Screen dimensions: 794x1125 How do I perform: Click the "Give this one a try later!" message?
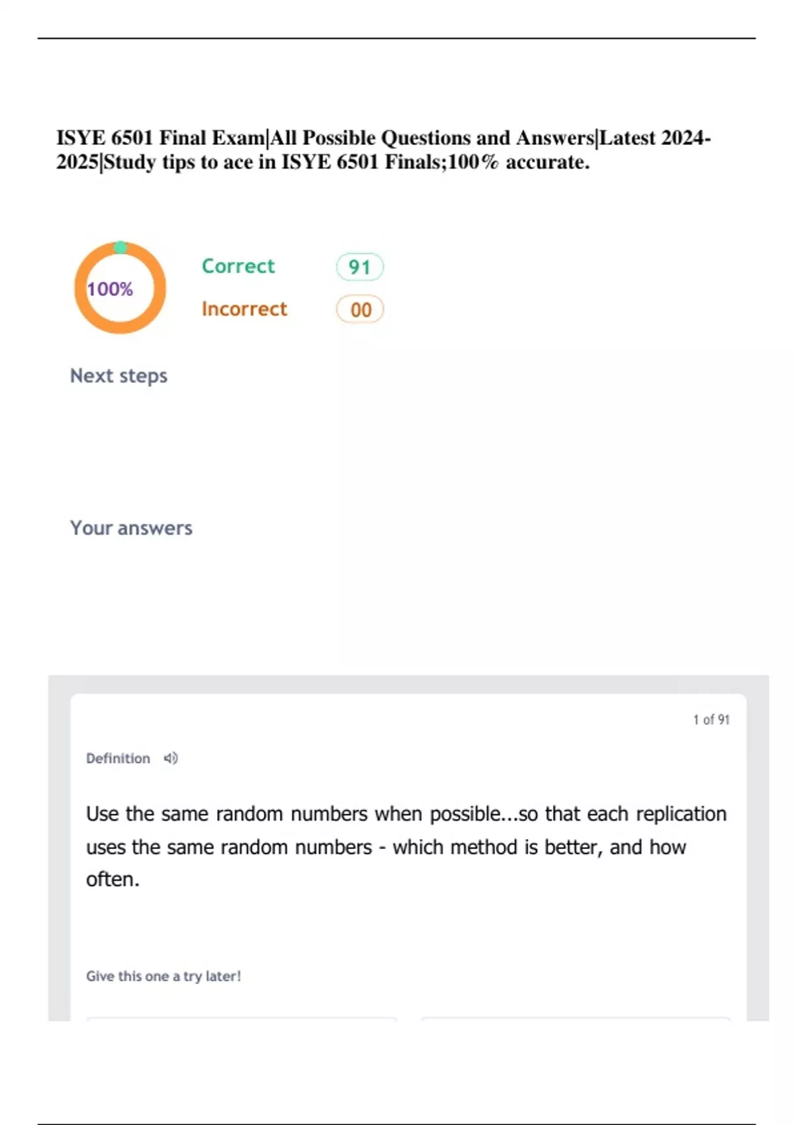(x=163, y=976)
